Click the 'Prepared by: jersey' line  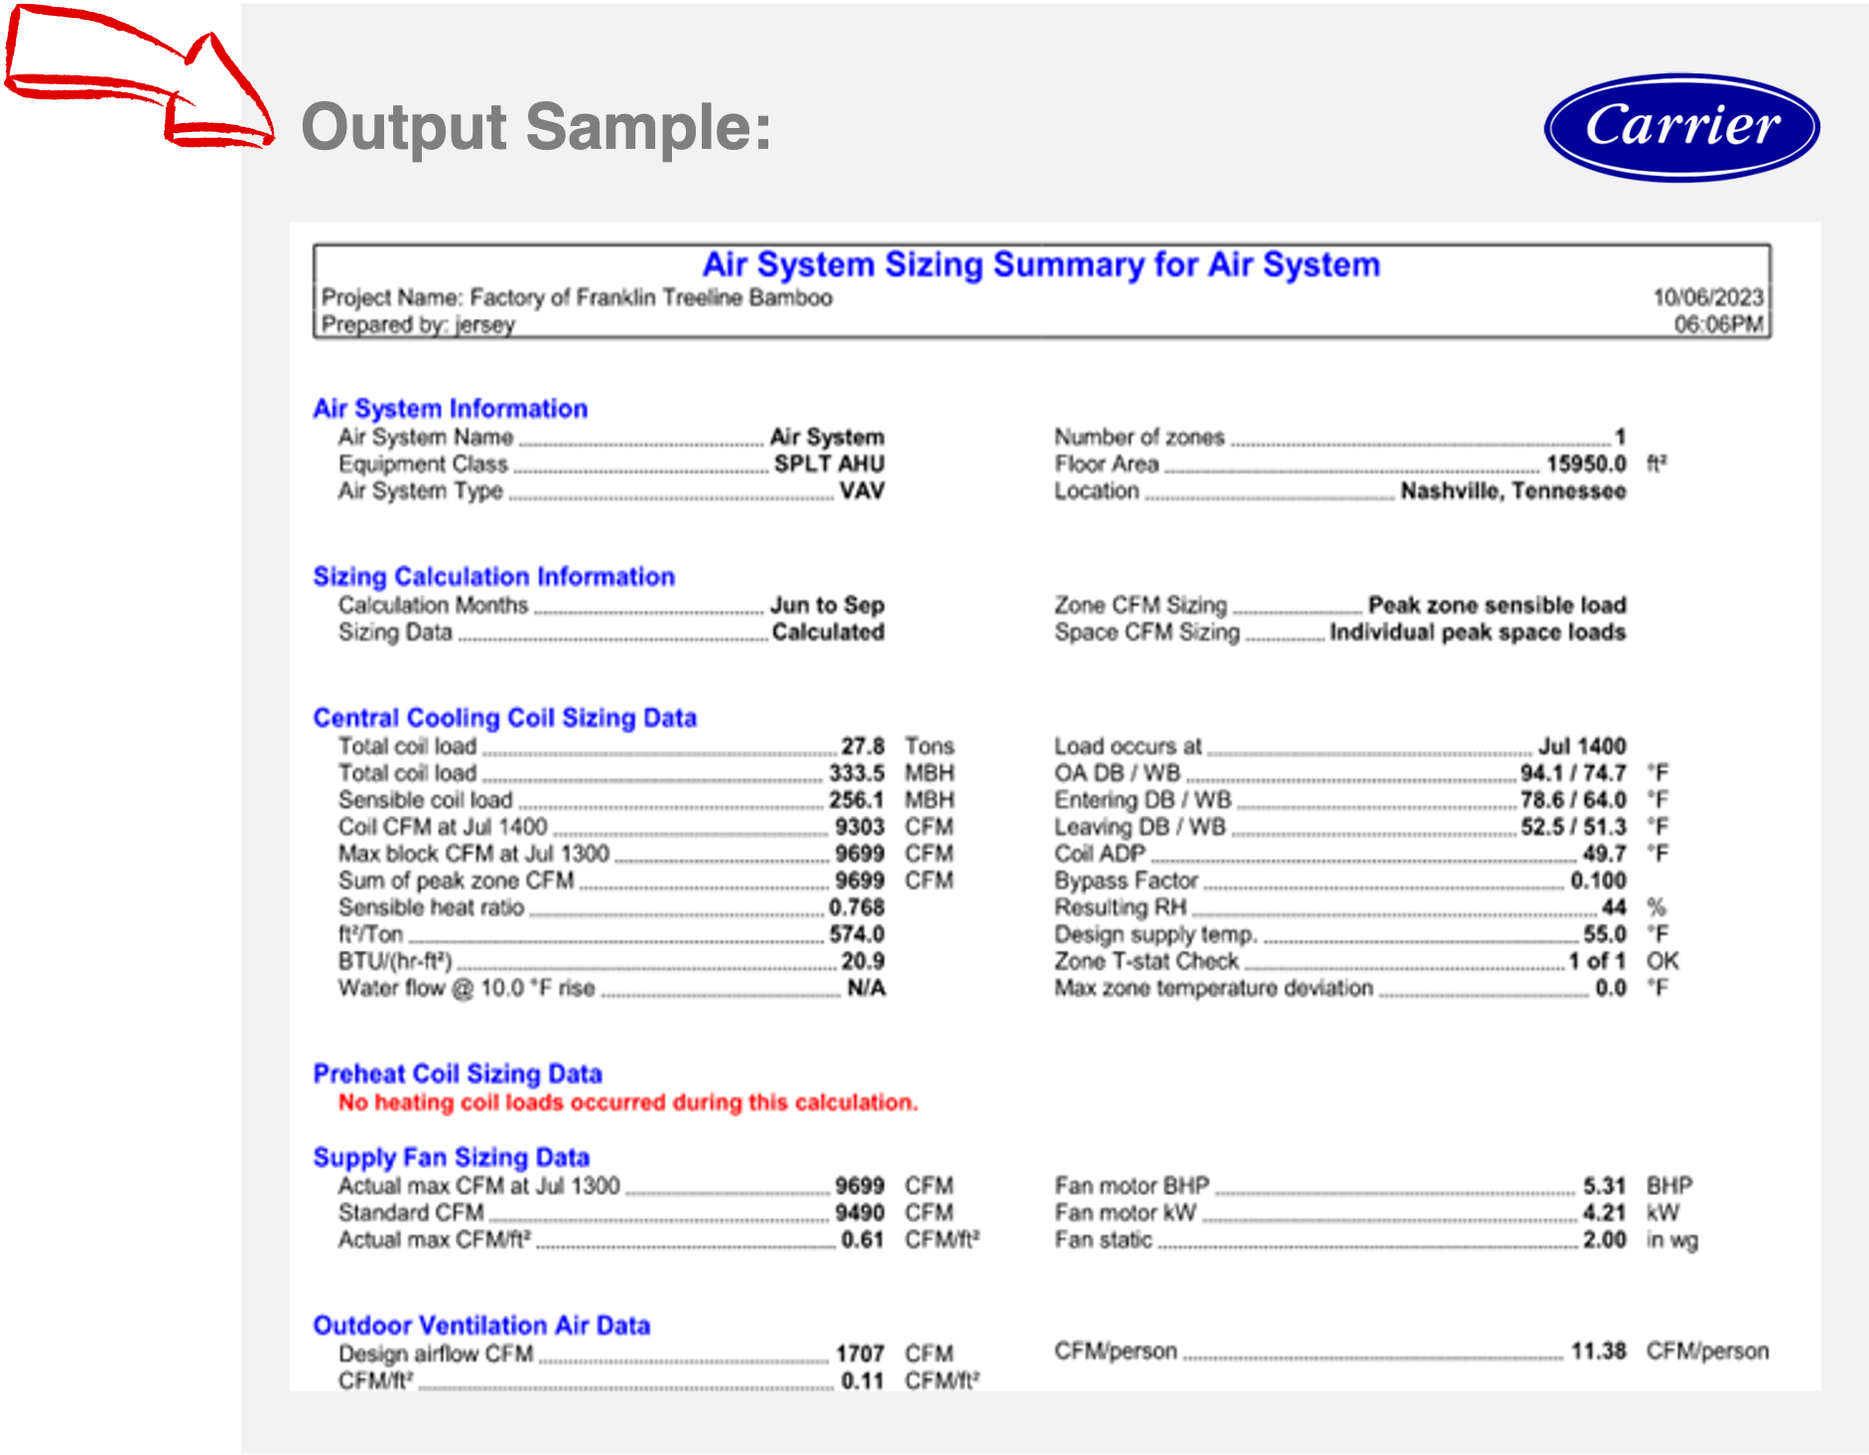418,325
